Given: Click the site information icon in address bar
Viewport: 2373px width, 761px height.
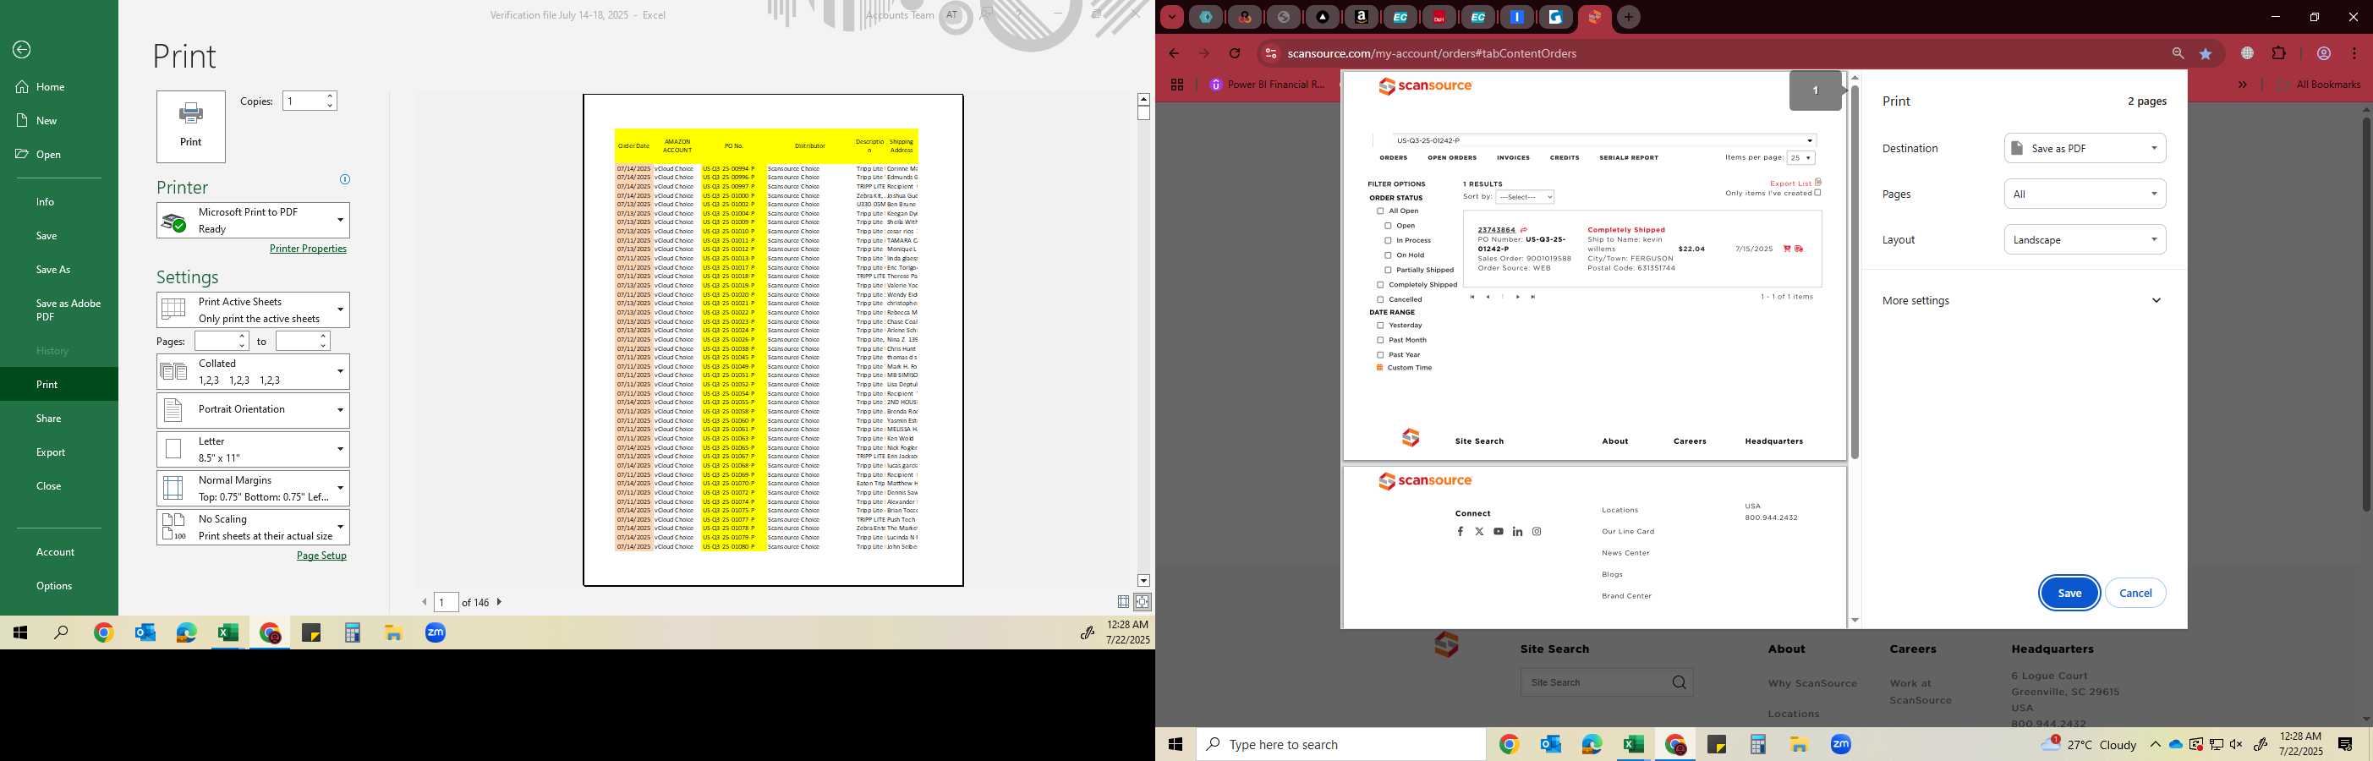Looking at the screenshot, I should 1270,53.
